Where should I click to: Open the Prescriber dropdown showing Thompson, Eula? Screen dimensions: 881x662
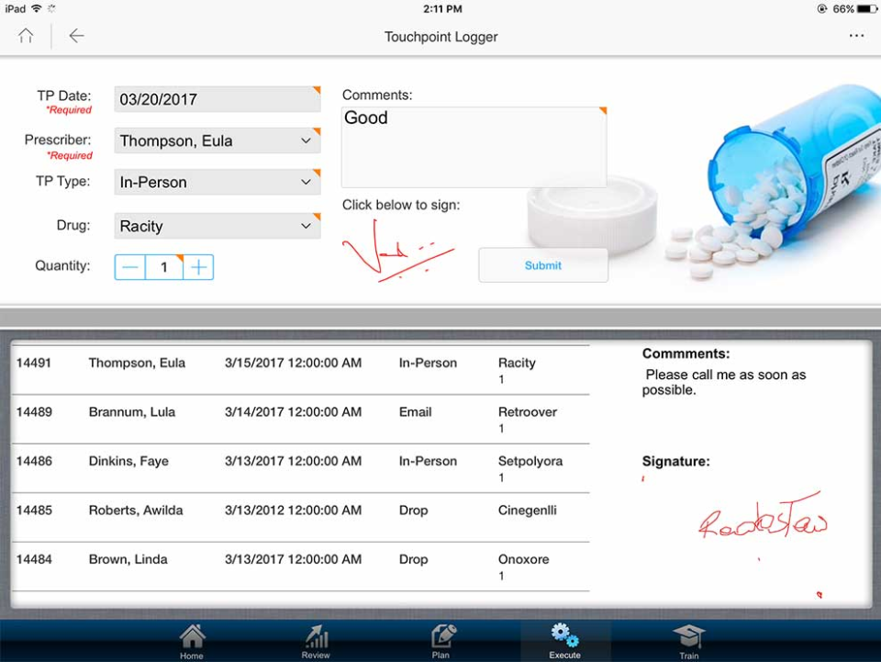[217, 140]
